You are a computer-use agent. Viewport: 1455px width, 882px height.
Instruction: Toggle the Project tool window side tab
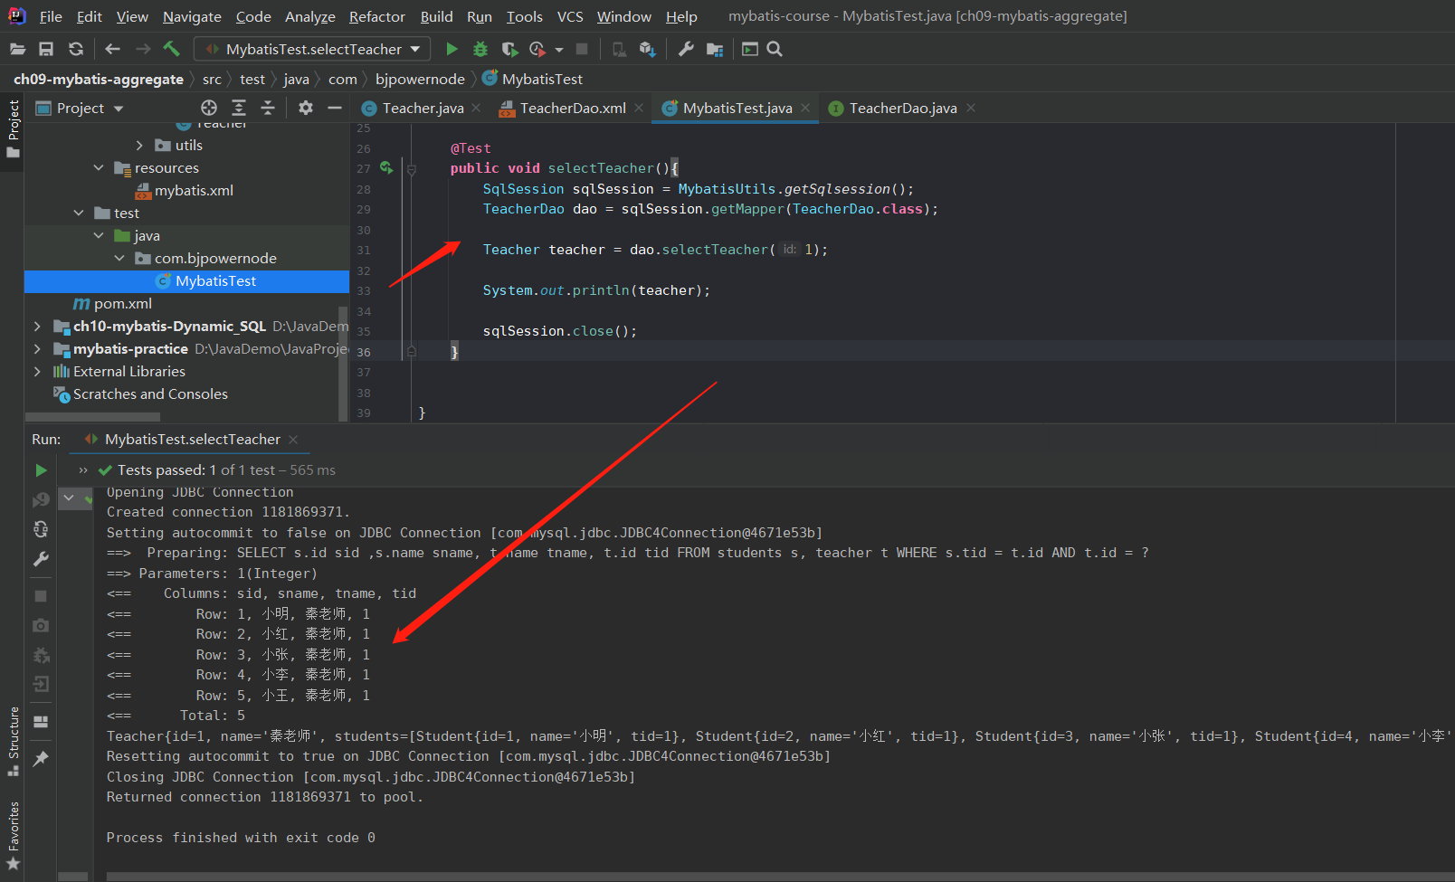(13, 128)
